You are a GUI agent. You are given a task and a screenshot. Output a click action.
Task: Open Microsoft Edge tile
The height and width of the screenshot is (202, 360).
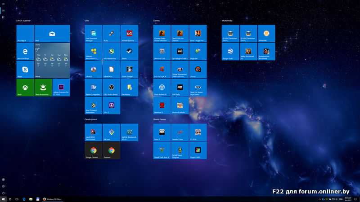coord(25,52)
